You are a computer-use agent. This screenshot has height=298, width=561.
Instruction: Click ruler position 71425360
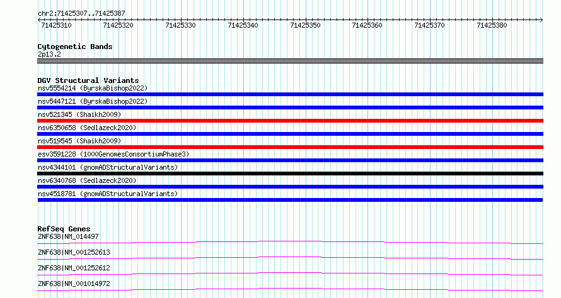pyautogui.click(x=367, y=25)
